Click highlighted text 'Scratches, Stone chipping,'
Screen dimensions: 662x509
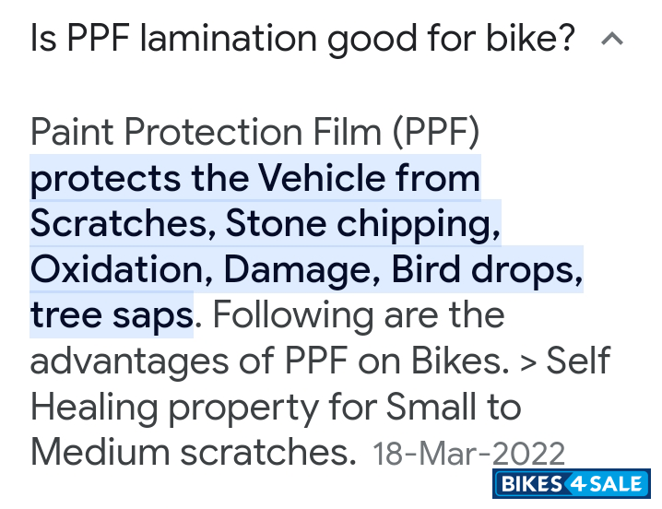[x=266, y=223]
